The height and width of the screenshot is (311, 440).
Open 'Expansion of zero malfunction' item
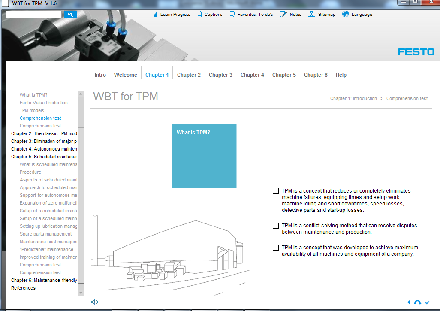coord(48,203)
